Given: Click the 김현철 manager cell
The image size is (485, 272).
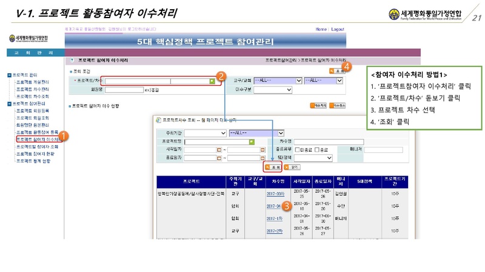Looking at the screenshot, I should pos(341,193).
